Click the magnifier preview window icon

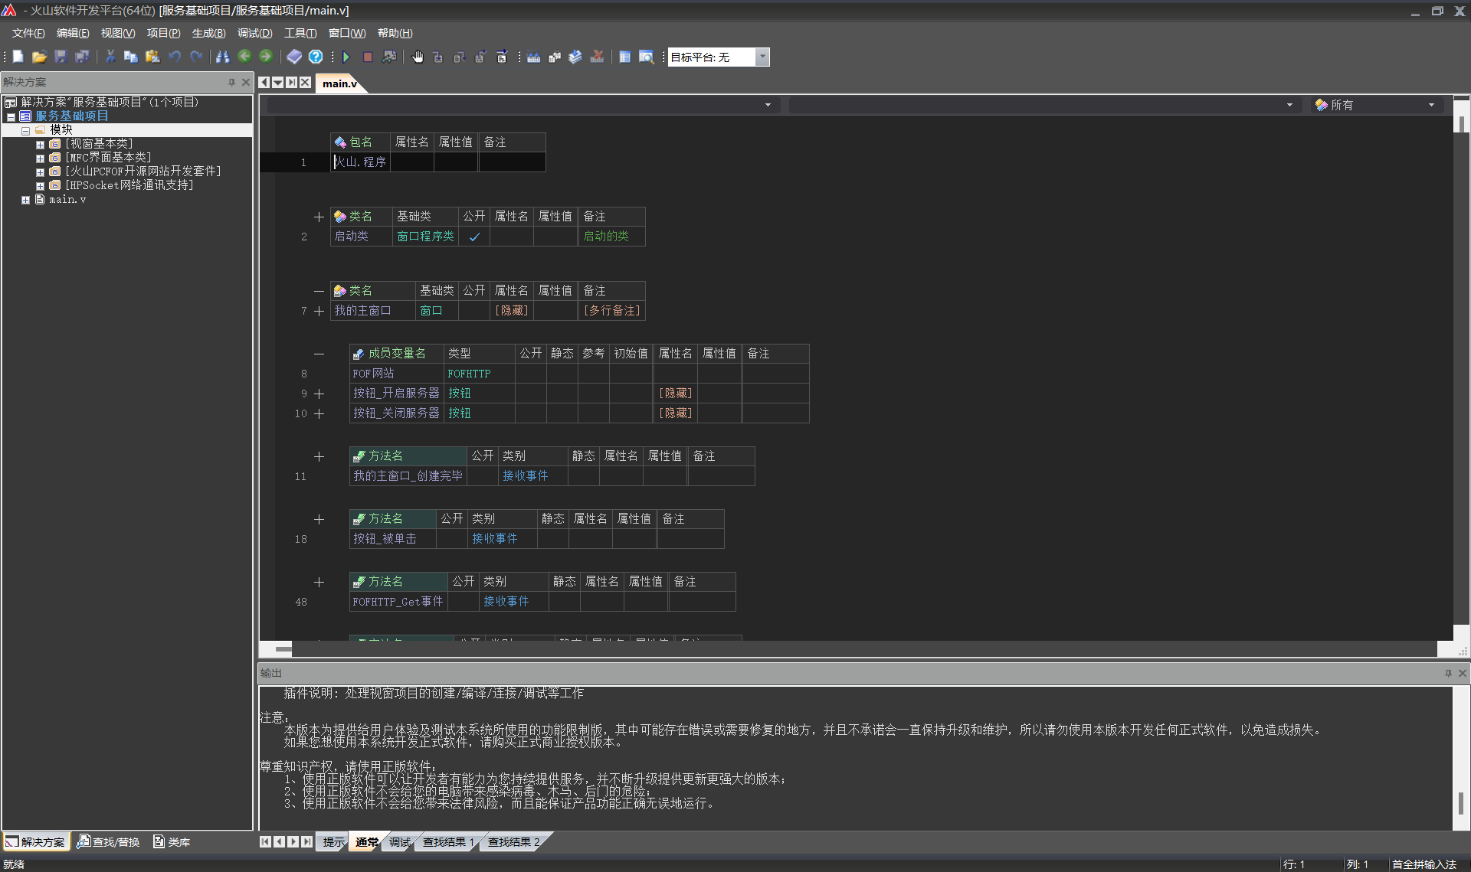click(x=647, y=57)
